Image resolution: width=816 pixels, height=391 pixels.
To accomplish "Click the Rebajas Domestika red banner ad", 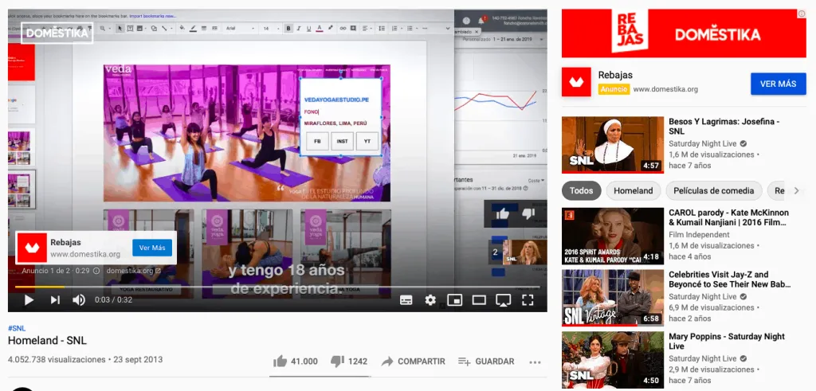I will tap(684, 33).
